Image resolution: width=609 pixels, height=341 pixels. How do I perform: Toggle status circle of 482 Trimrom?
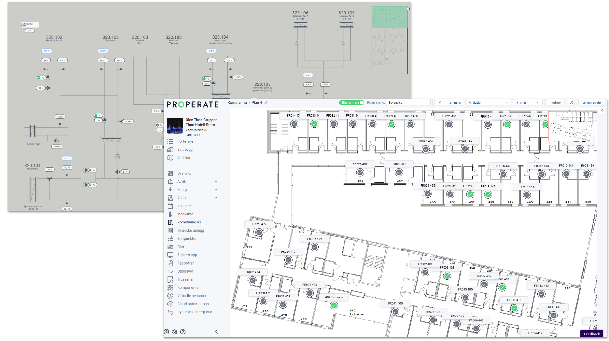pos(334,305)
